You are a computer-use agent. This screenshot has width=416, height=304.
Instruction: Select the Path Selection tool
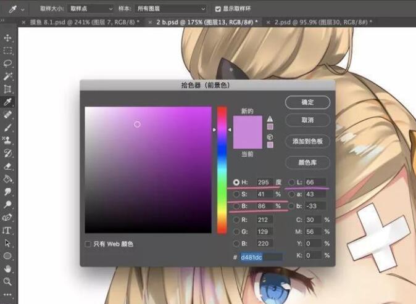[7, 243]
